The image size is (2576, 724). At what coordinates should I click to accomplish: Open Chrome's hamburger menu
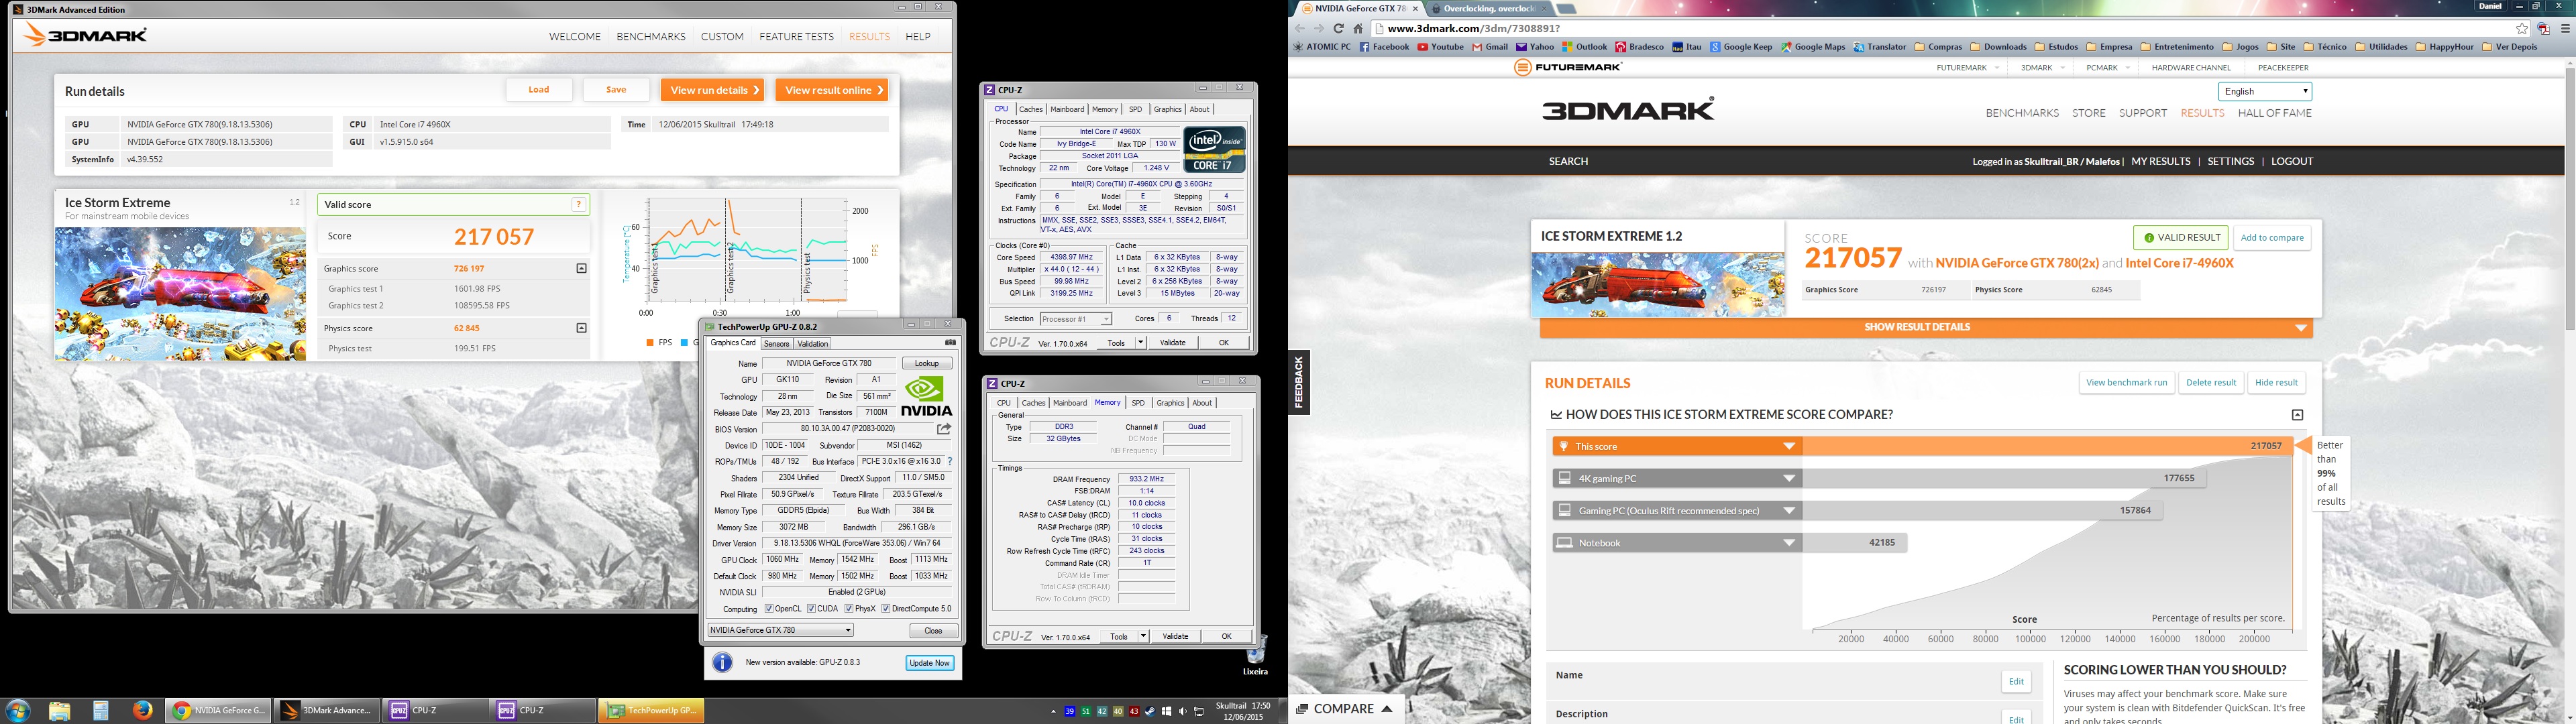[x=2565, y=29]
